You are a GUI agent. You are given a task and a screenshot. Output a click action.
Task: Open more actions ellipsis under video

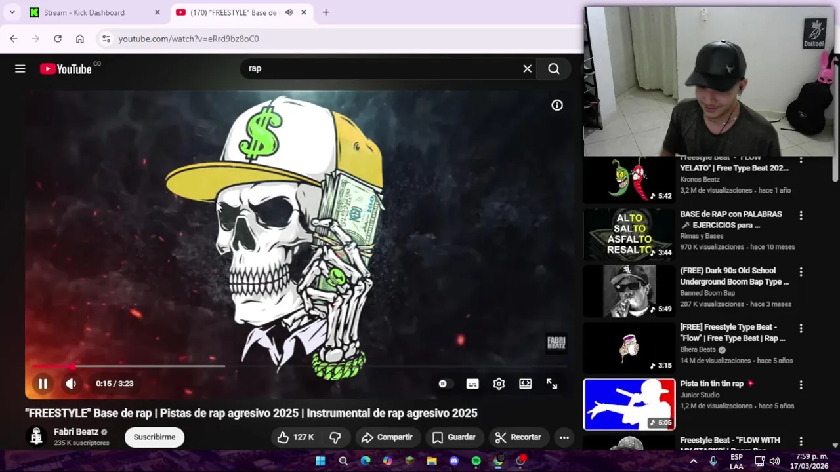(x=564, y=437)
